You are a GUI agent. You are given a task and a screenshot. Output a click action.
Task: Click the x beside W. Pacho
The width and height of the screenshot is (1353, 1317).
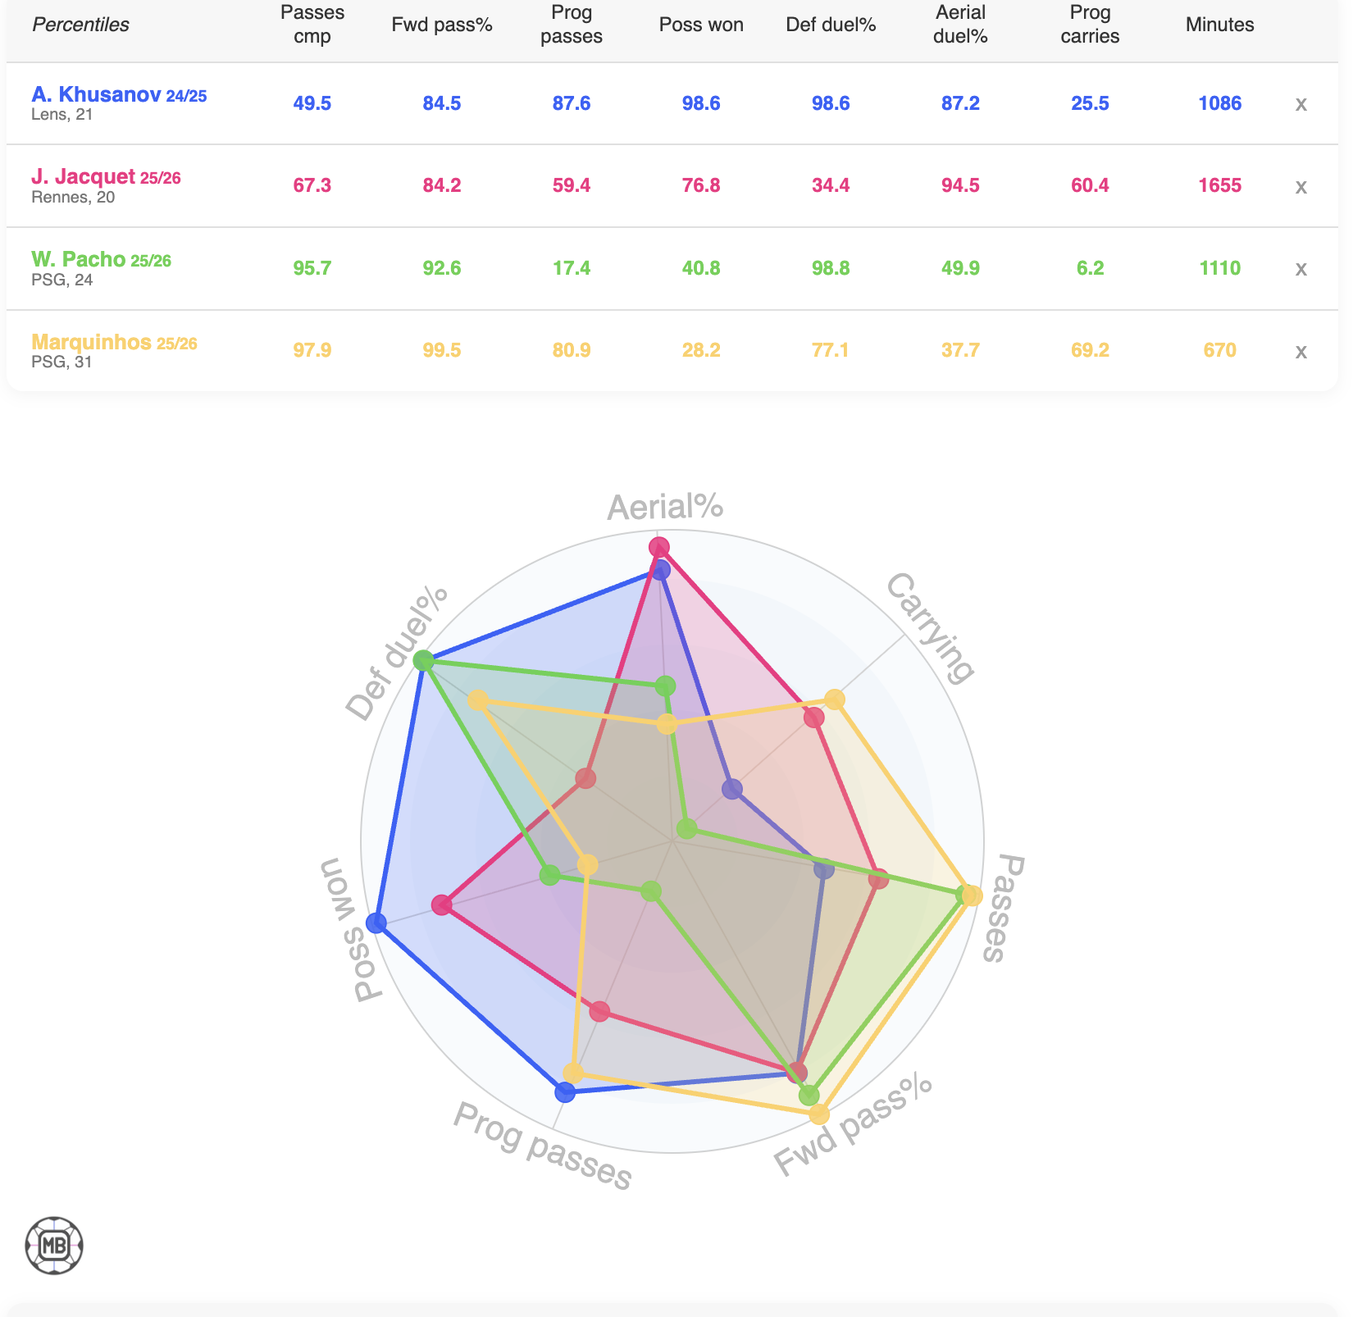tap(1301, 269)
